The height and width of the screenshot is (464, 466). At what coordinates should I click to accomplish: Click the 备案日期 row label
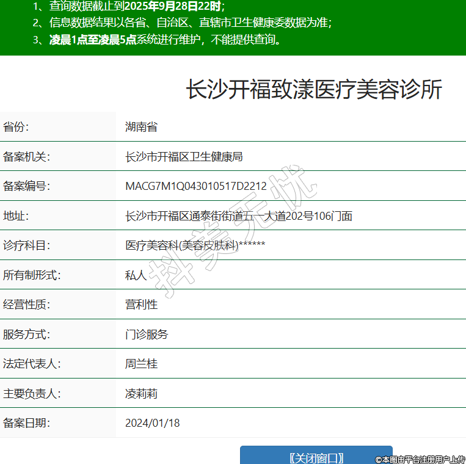pos(26,423)
